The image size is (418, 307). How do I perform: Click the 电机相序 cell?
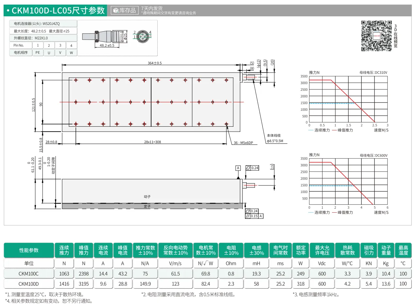coord(21,53)
